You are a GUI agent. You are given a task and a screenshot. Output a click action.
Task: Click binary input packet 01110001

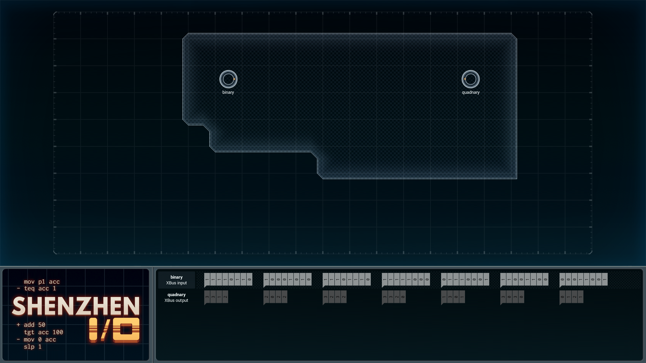coord(465,280)
